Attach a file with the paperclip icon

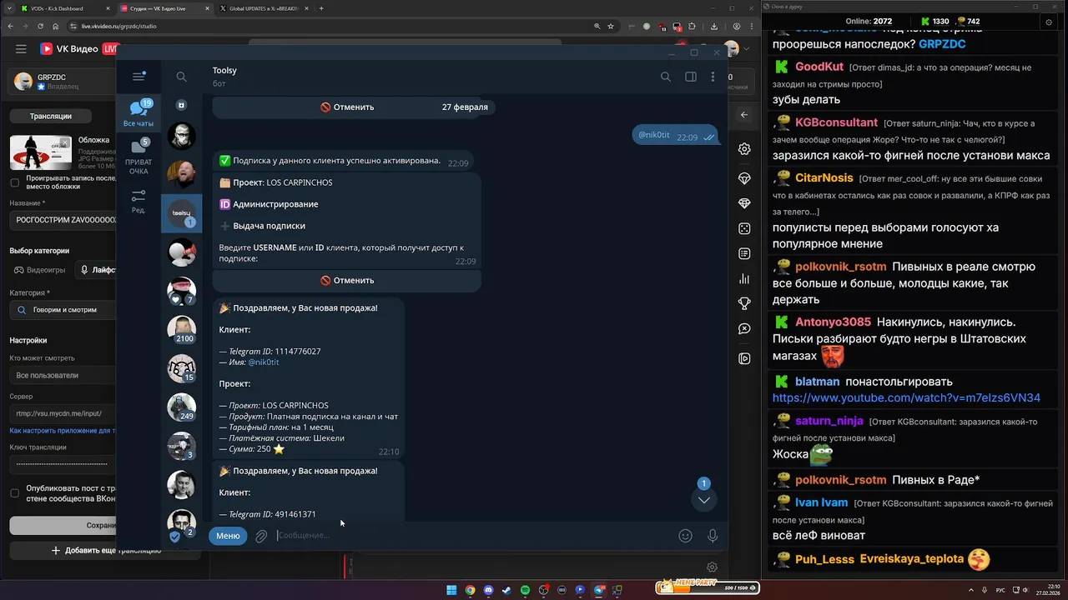261,536
